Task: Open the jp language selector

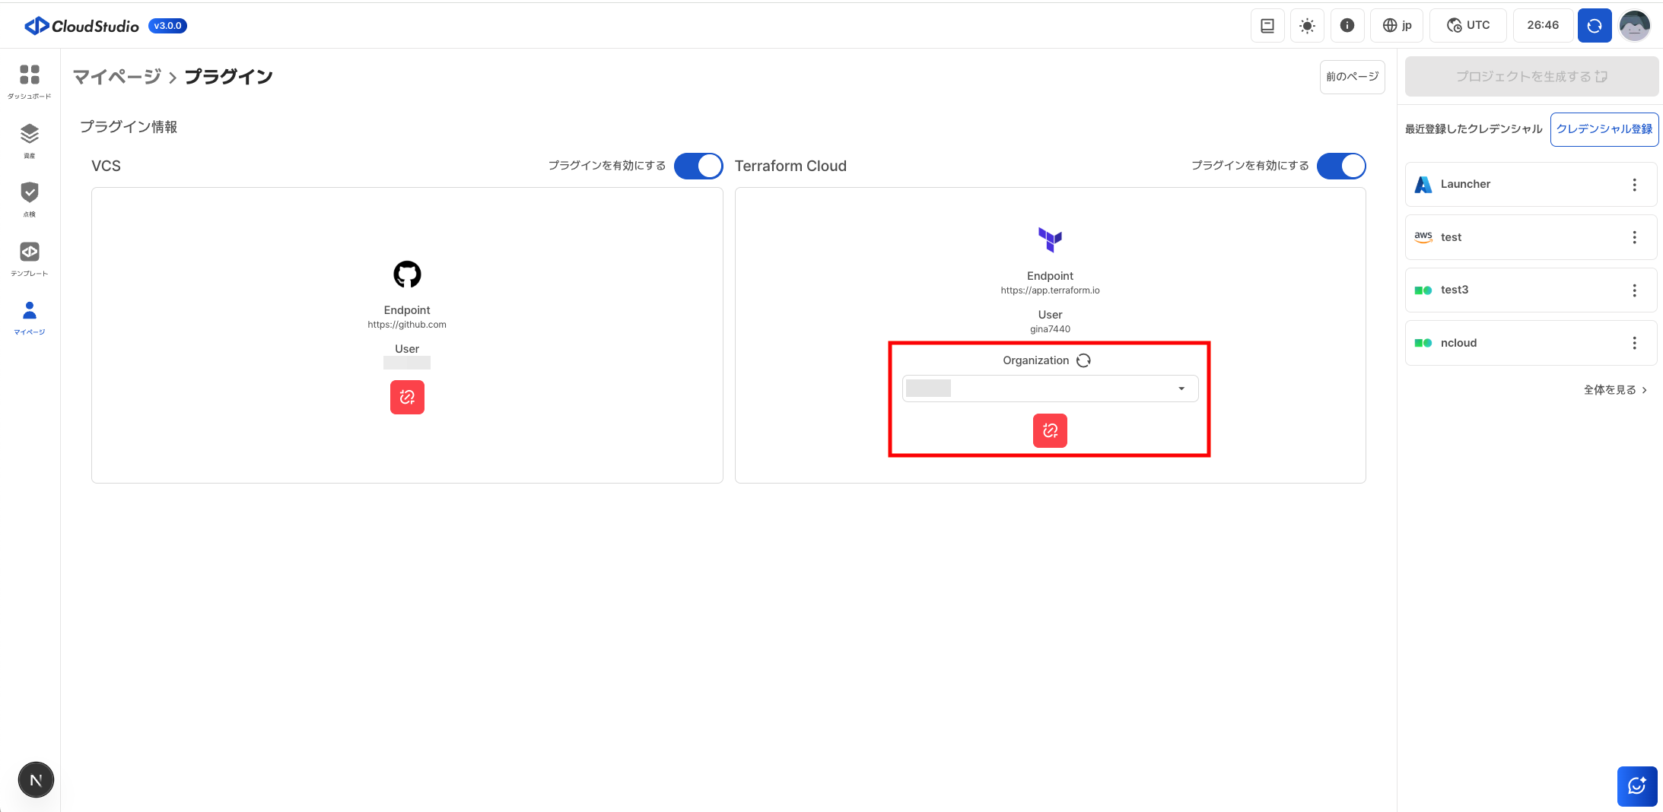Action: point(1397,26)
